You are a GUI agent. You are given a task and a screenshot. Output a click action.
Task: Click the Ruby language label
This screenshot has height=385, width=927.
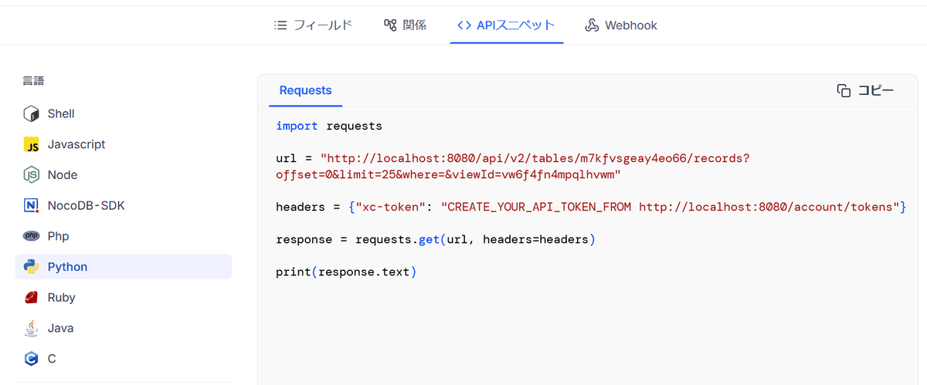(x=61, y=298)
